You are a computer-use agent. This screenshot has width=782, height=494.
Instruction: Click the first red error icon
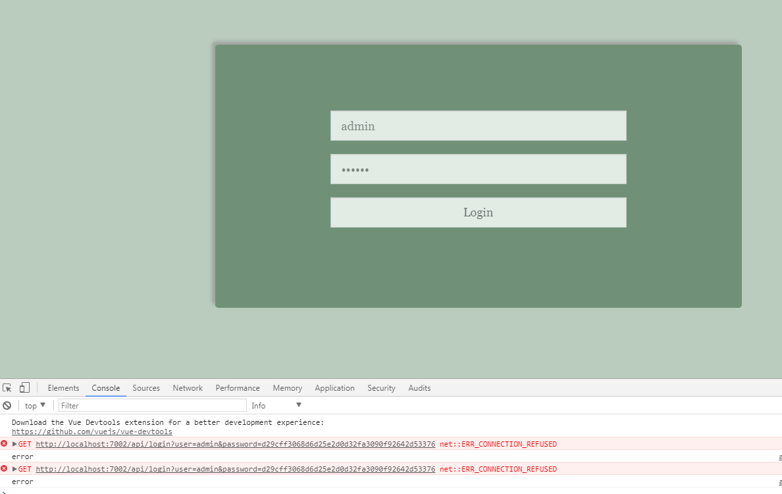click(4, 443)
